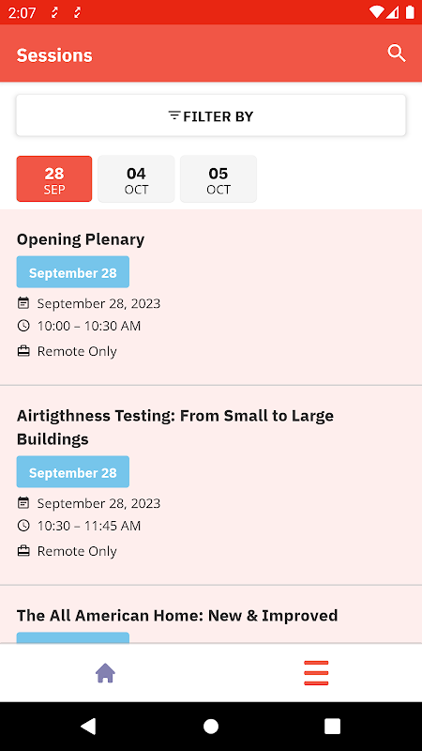This screenshot has height=751, width=422.
Task: Open the red hamburger menu icon
Action: pyautogui.click(x=316, y=673)
